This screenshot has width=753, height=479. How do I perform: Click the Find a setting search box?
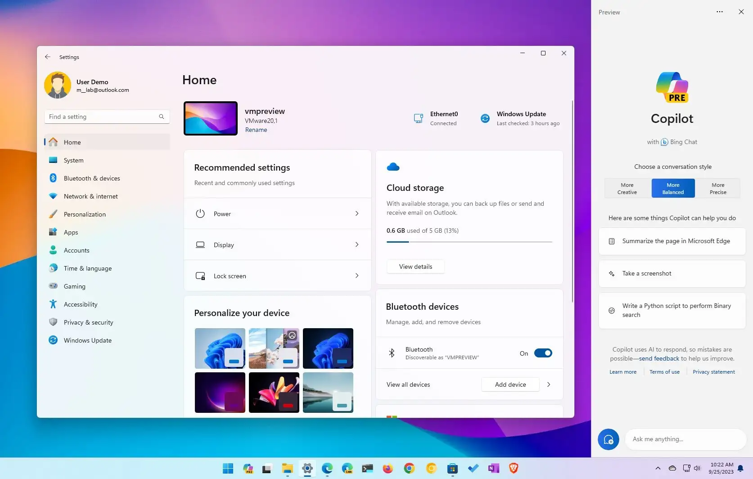click(107, 117)
